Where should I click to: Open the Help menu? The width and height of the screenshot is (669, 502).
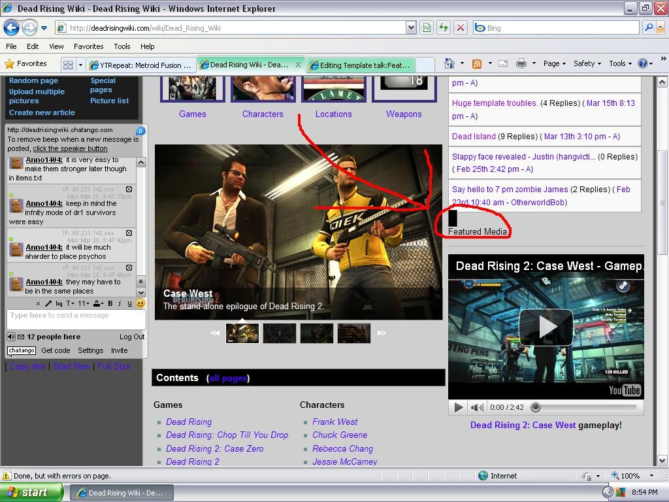(147, 46)
